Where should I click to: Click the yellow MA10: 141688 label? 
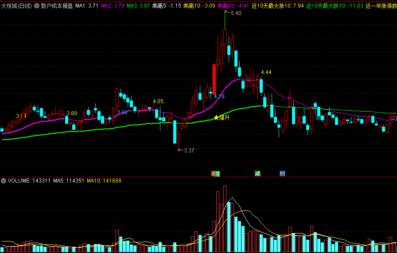(104, 181)
